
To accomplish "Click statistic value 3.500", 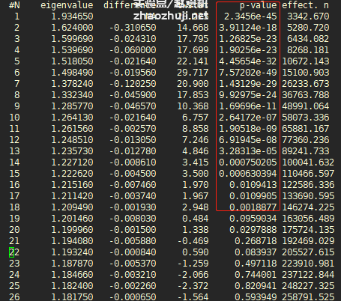I will click(x=196, y=174).
